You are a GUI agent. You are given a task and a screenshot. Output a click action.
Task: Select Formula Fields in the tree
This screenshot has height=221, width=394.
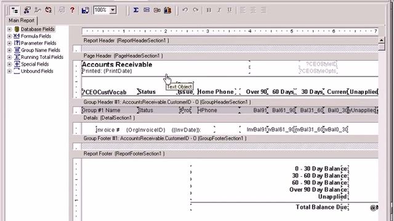[36, 36]
